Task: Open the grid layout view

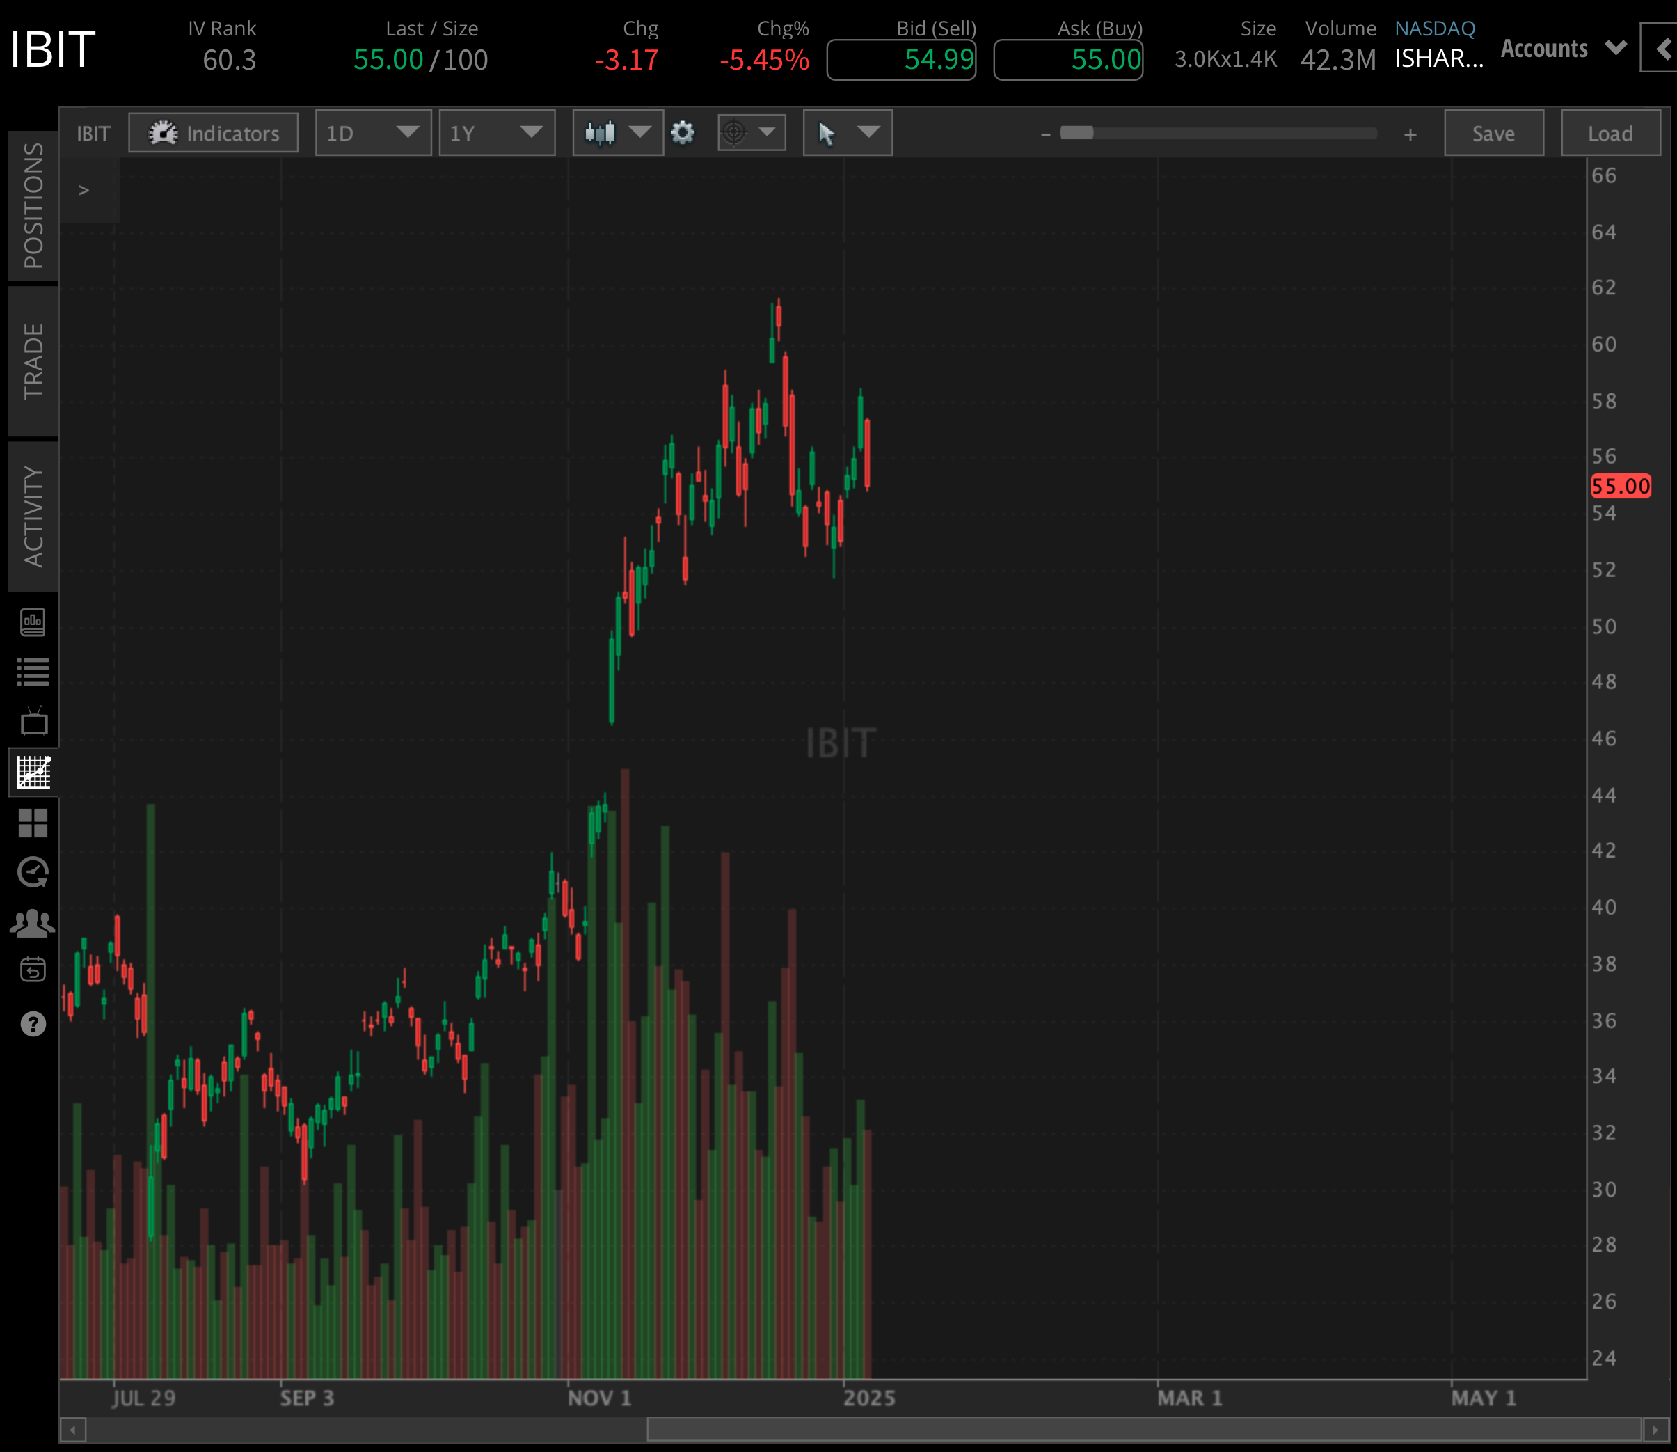Action: point(33,823)
